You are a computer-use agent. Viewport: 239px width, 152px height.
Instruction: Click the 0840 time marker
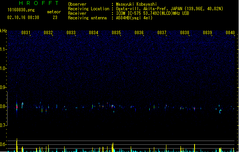[x=230, y=33]
